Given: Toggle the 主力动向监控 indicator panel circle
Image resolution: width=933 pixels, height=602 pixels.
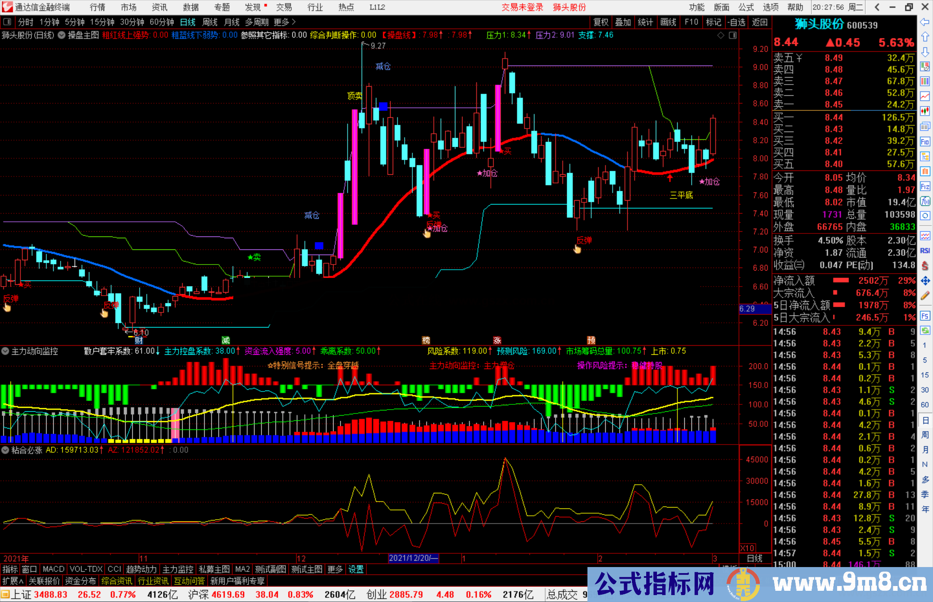Looking at the screenshot, I should (x=5, y=351).
